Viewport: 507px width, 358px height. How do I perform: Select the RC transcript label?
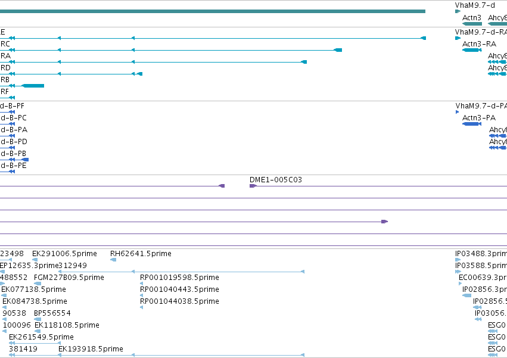click(x=5, y=44)
